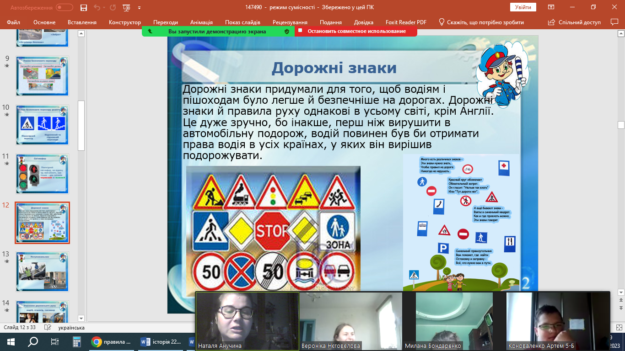Open Task View on the taskbar

click(x=54, y=342)
